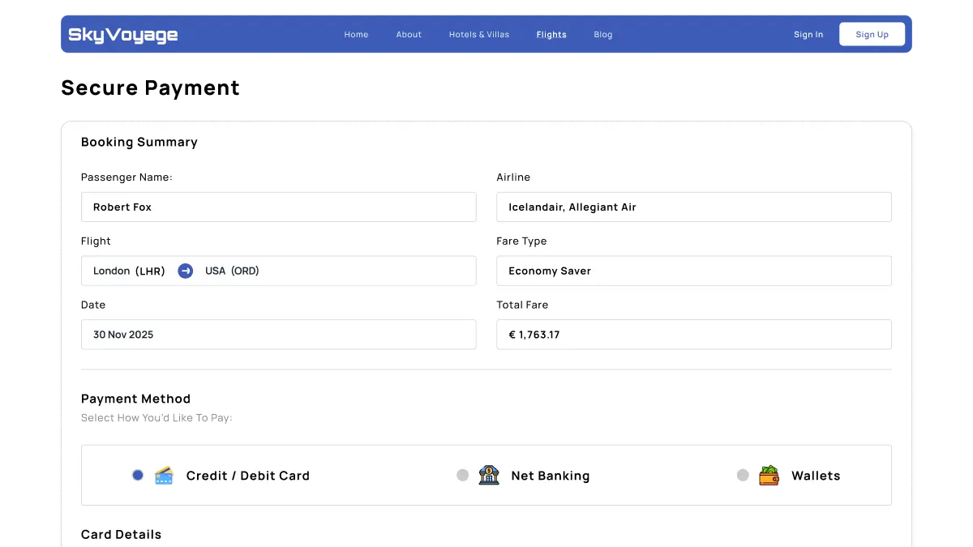Choose the Wallets radio option
The width and height of the screenshot is (973, 547).
743,475
